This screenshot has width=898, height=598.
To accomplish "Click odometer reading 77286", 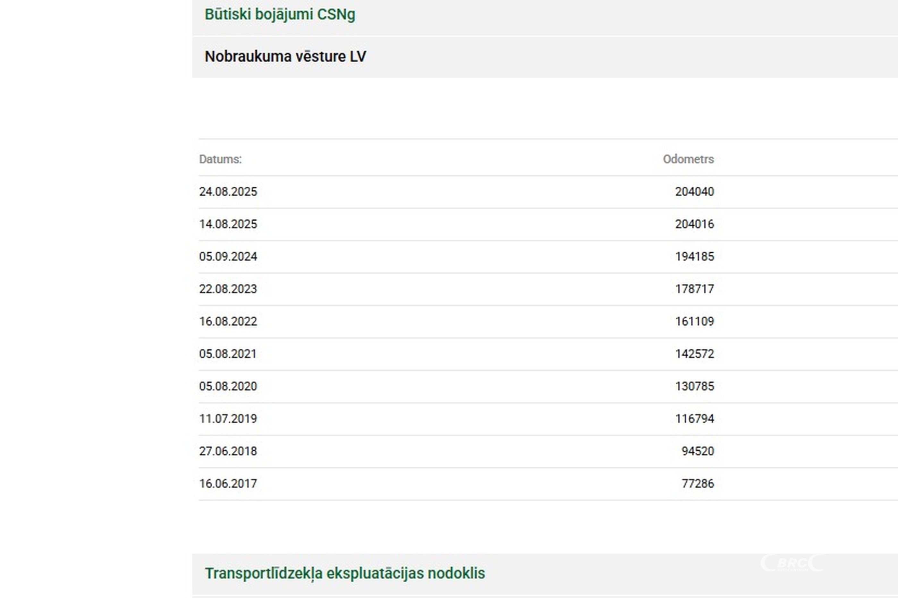I will click(x=698, y=483).
